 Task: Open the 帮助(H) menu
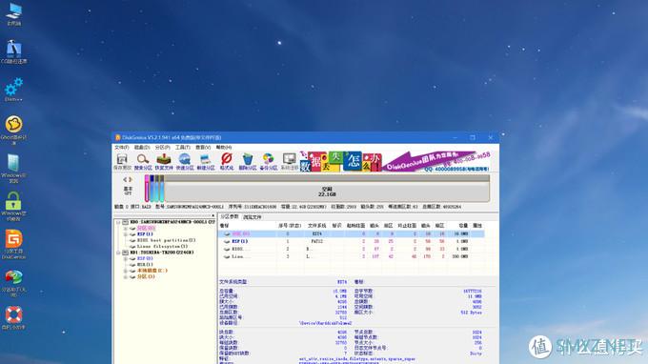pos(224,148)
